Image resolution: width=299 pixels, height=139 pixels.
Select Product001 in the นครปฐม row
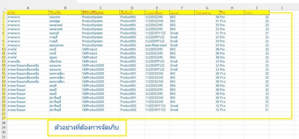tap(132, 21)
